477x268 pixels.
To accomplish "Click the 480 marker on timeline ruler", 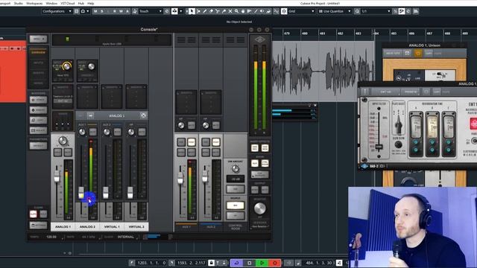I will pos(305,33).
